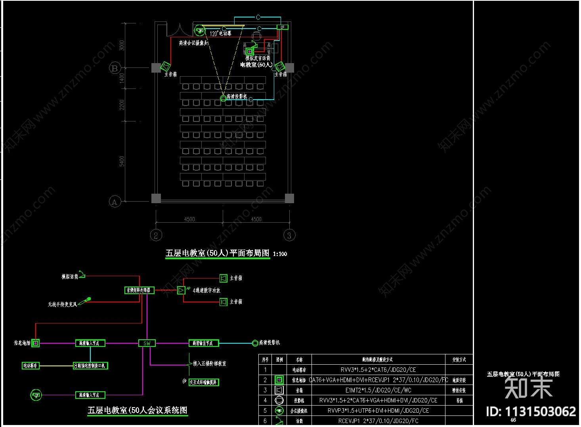Select legend row 6 microphone icon
The image size is (581, 427).
point(279,421)
